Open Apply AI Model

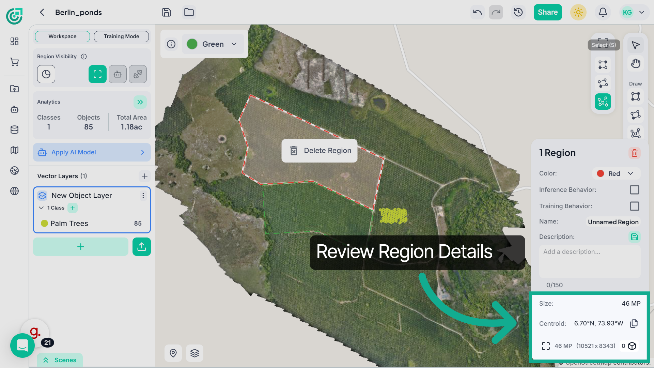pos(92,152)
